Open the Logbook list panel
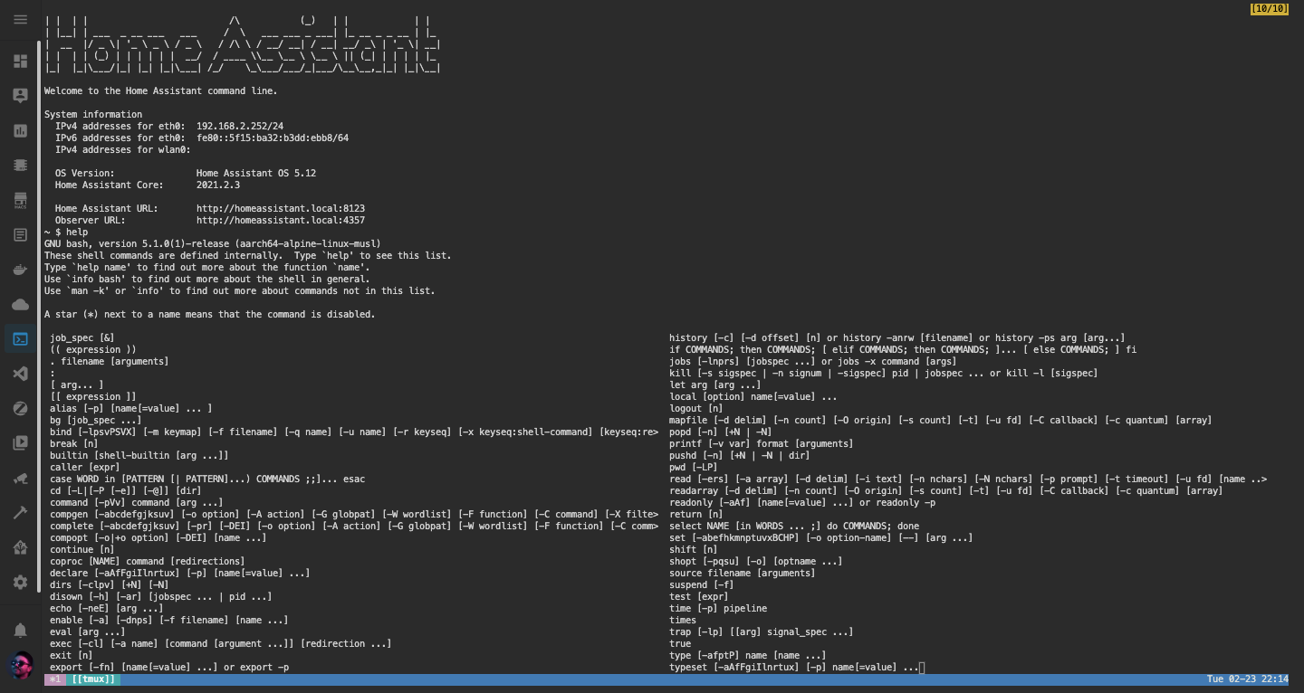Screen dimensions: 1304x693 tap(20, 235)
